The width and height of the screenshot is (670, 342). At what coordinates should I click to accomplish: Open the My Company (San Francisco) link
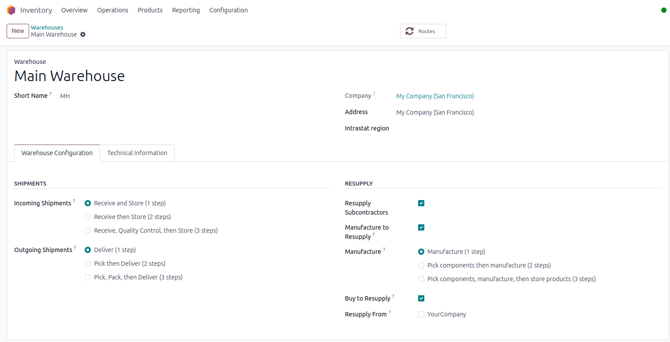click(x=434, y=96)
